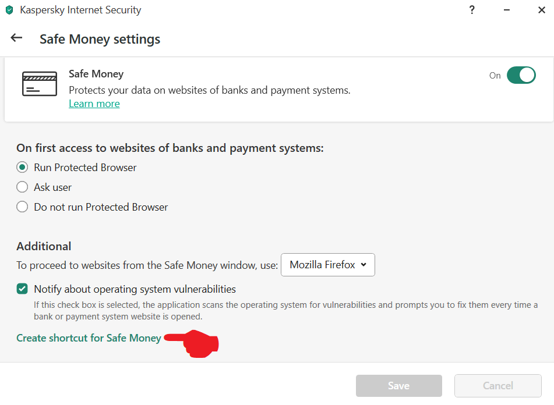Turn off the Safe Money toggle
The width and height of the screenshot is (554, 405).
tap(521, 76)
